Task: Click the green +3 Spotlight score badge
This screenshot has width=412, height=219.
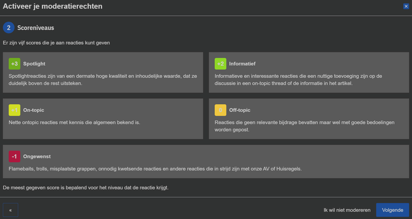Action: pyautogui.click(x=14, y=64)
